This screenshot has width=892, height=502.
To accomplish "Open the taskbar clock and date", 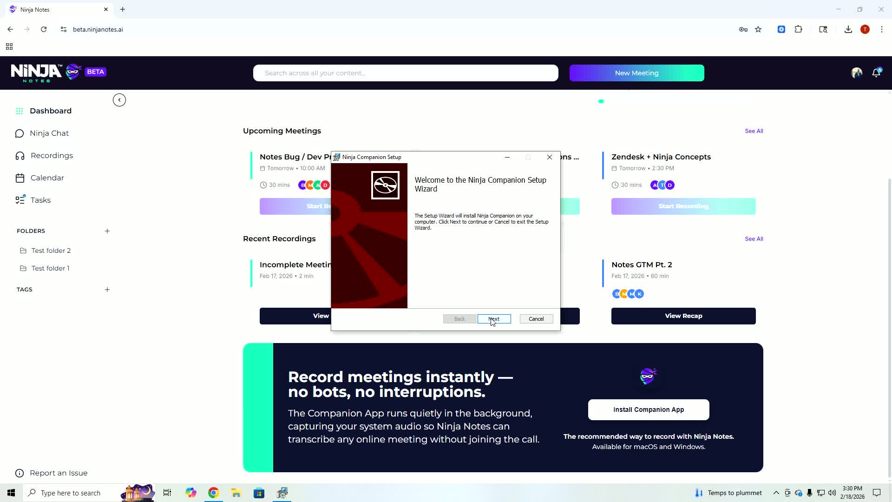I will click(x=853, y=493).
